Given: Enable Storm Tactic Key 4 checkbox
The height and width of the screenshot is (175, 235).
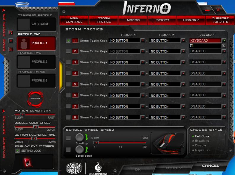Looking at the screenshot, I should [68, 73].
